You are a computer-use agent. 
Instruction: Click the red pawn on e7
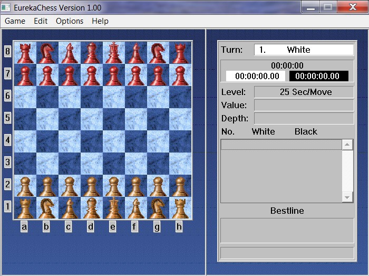pyautogui.click(x=114, y=75)
